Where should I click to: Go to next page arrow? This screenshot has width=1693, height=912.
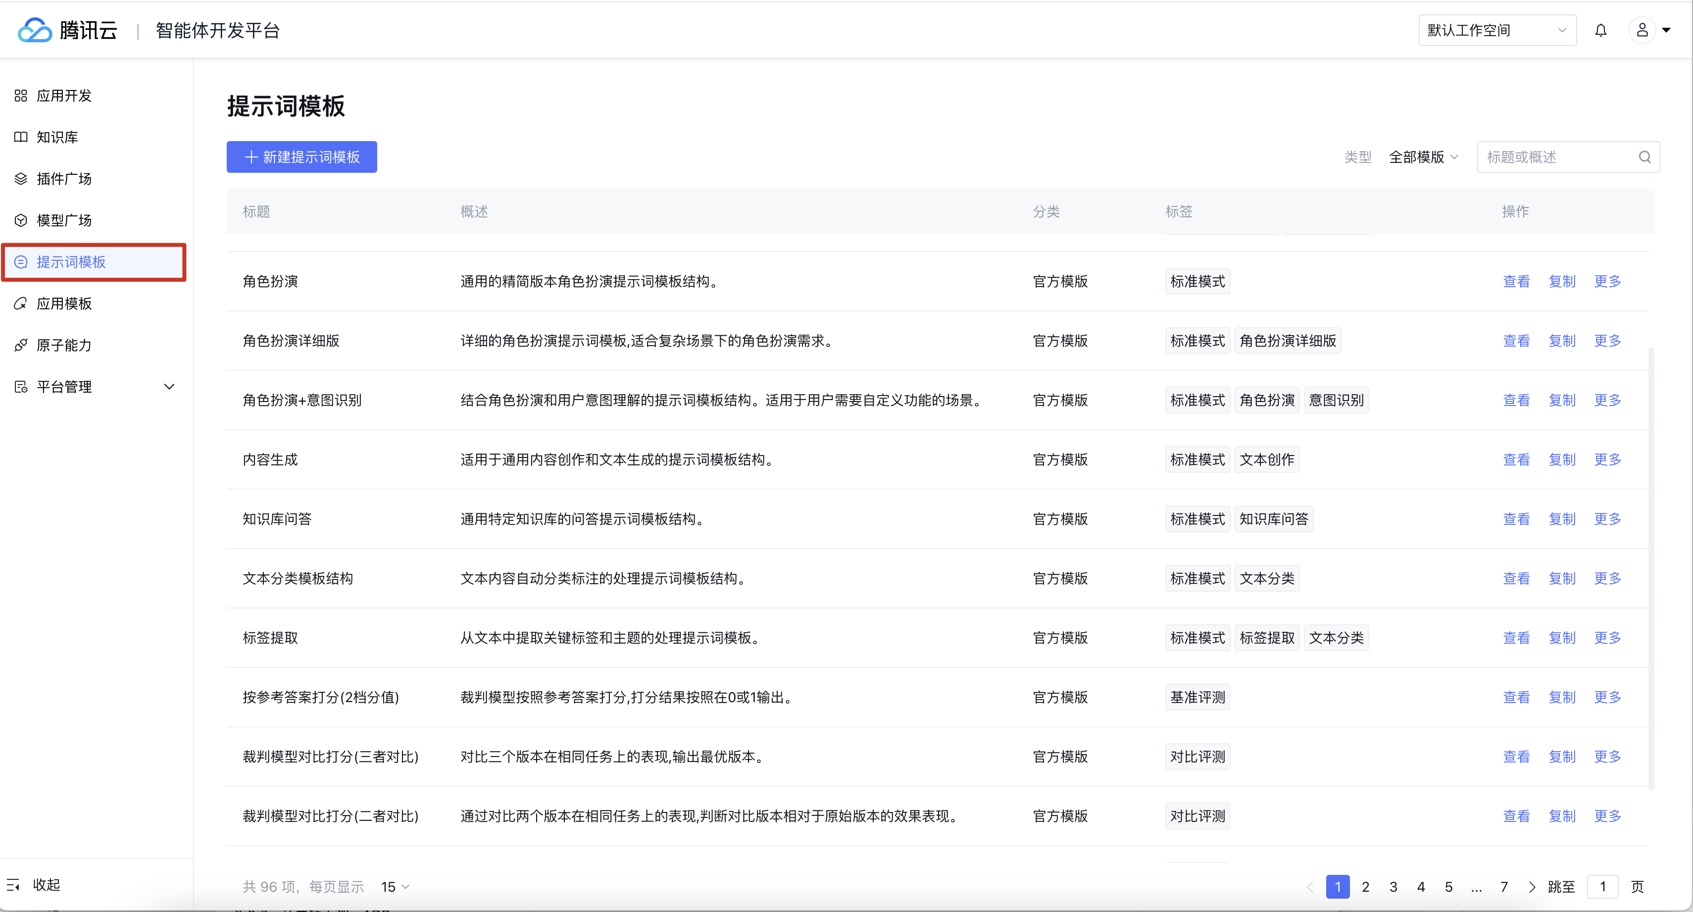(1531, 886)
